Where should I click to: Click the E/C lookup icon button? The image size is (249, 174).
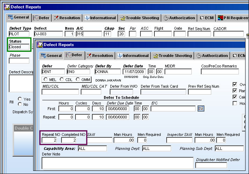click(x=201, y=109)
